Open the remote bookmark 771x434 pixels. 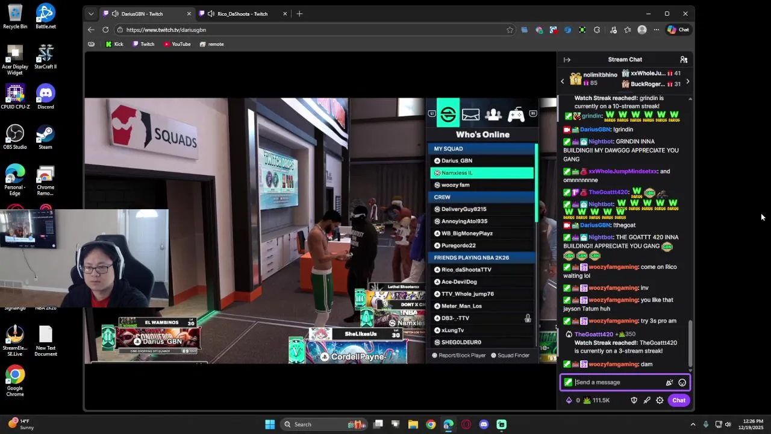point(211,44)
